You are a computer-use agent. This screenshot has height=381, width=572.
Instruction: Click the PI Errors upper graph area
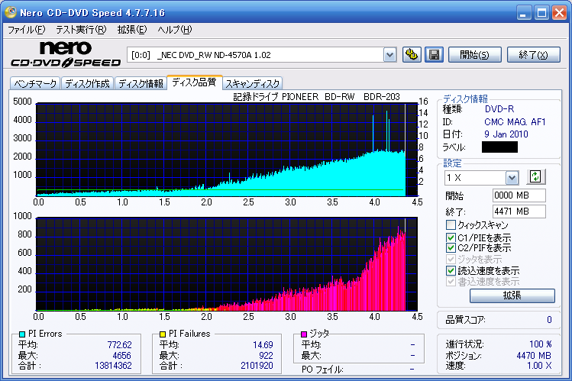(227, 150)
